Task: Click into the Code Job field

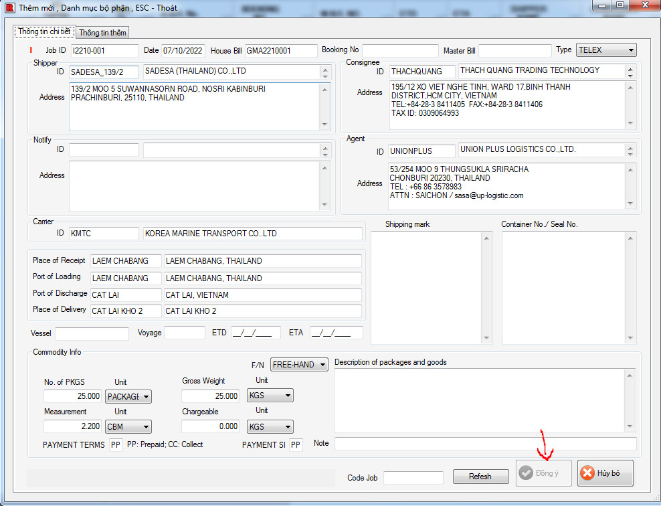Action: click(413, 477)
